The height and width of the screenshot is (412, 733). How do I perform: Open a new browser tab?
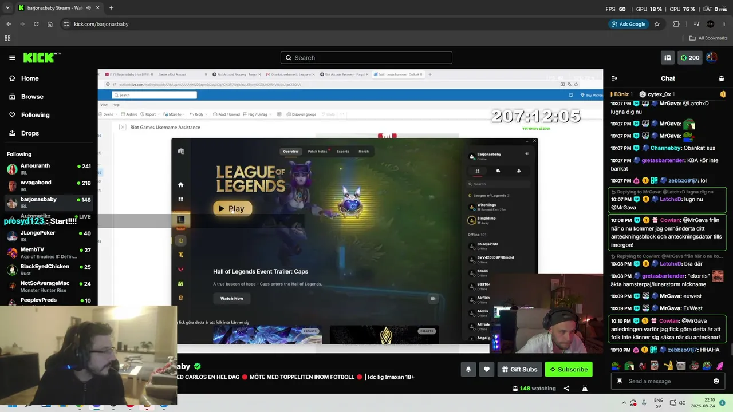tap(111, 8)
